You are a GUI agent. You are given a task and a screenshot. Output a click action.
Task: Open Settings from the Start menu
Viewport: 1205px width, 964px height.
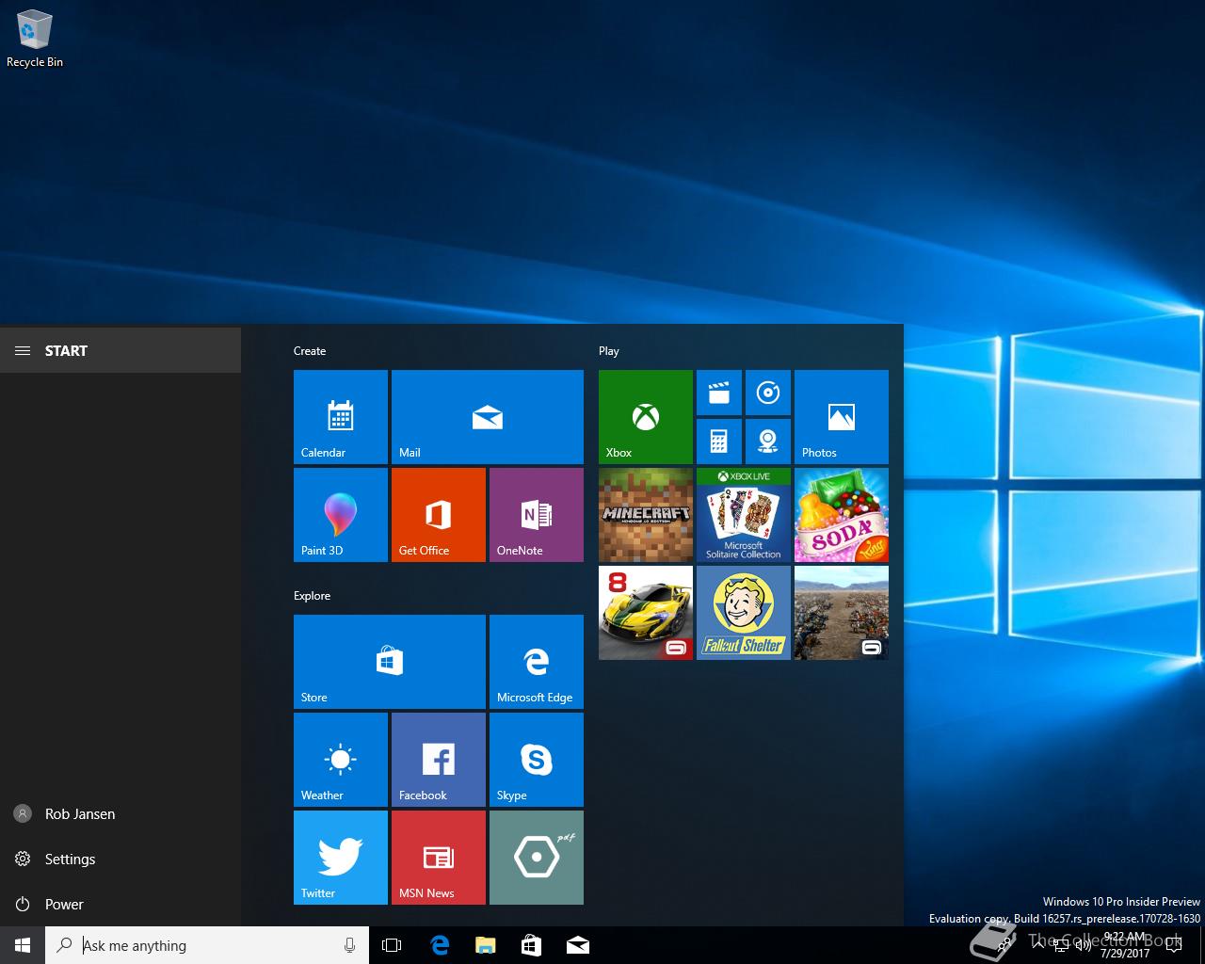120,859
